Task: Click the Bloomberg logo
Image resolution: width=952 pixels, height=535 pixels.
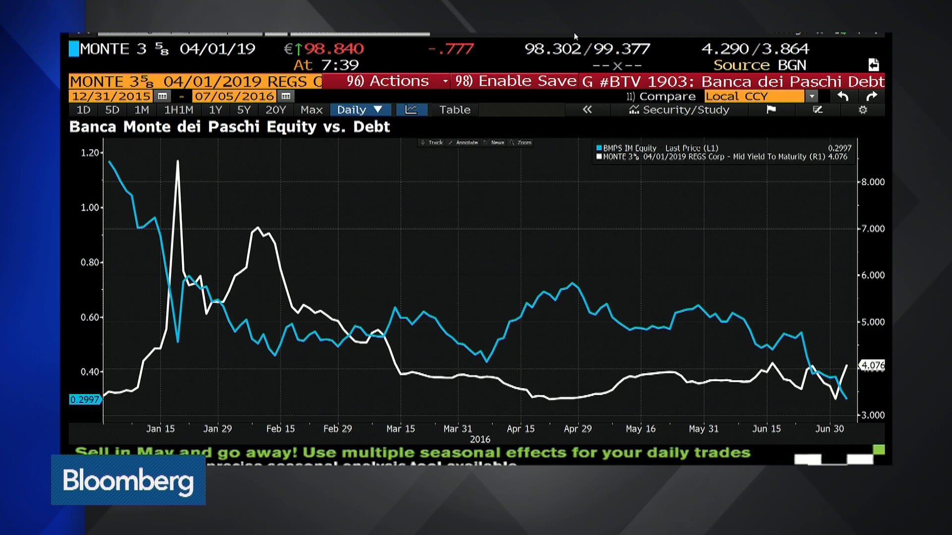Action: [128, 481]
